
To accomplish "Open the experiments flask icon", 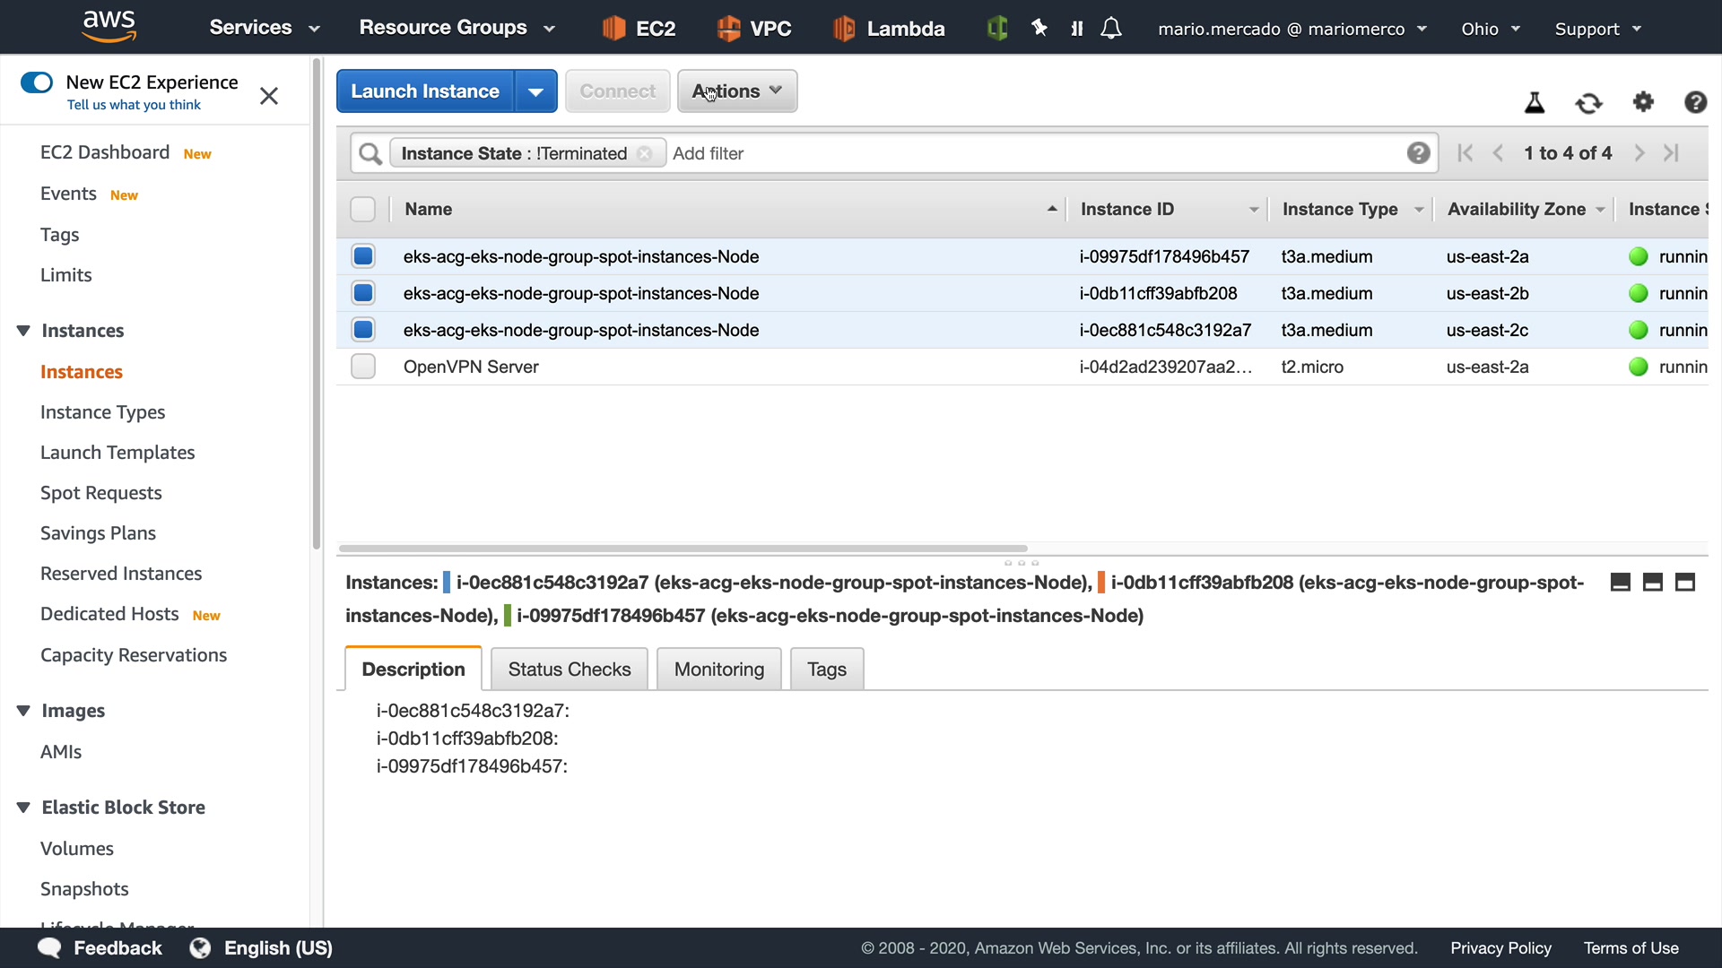I will (1535, 103).
